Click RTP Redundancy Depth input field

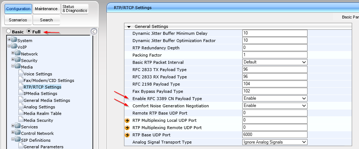pos(275,47)
